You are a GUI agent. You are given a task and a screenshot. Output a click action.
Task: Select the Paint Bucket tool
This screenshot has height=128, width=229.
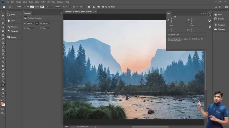(x=3, y=62)
